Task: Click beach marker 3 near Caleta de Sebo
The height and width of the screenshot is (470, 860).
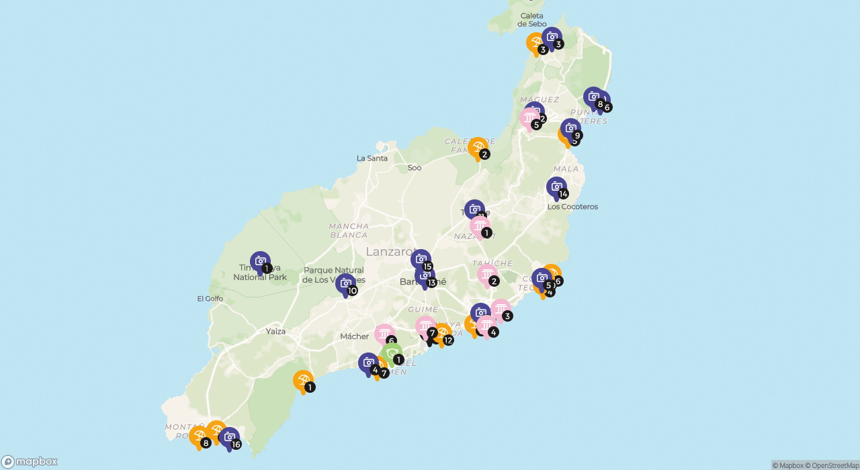Action: click(536, 43)
